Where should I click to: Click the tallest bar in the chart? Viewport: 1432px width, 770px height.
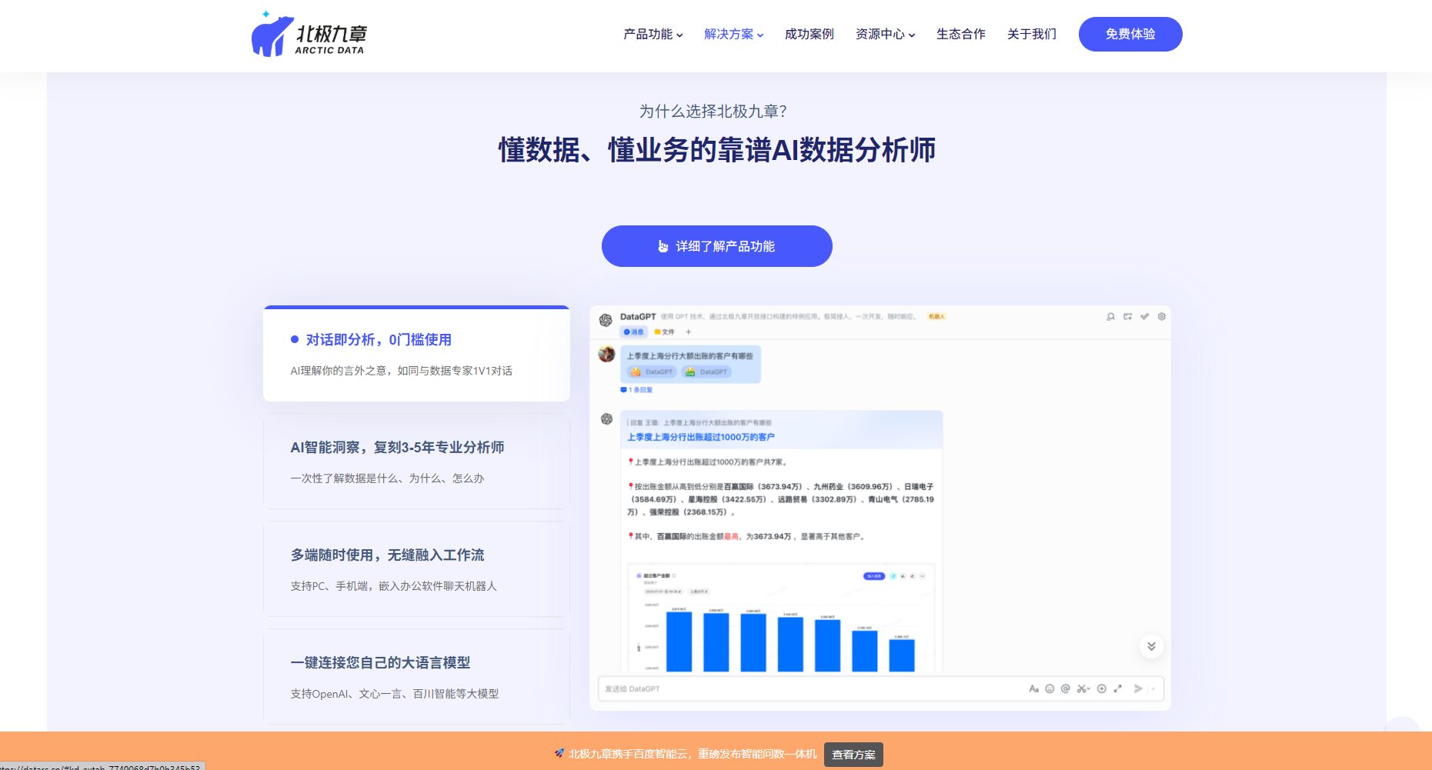[679, 642]
